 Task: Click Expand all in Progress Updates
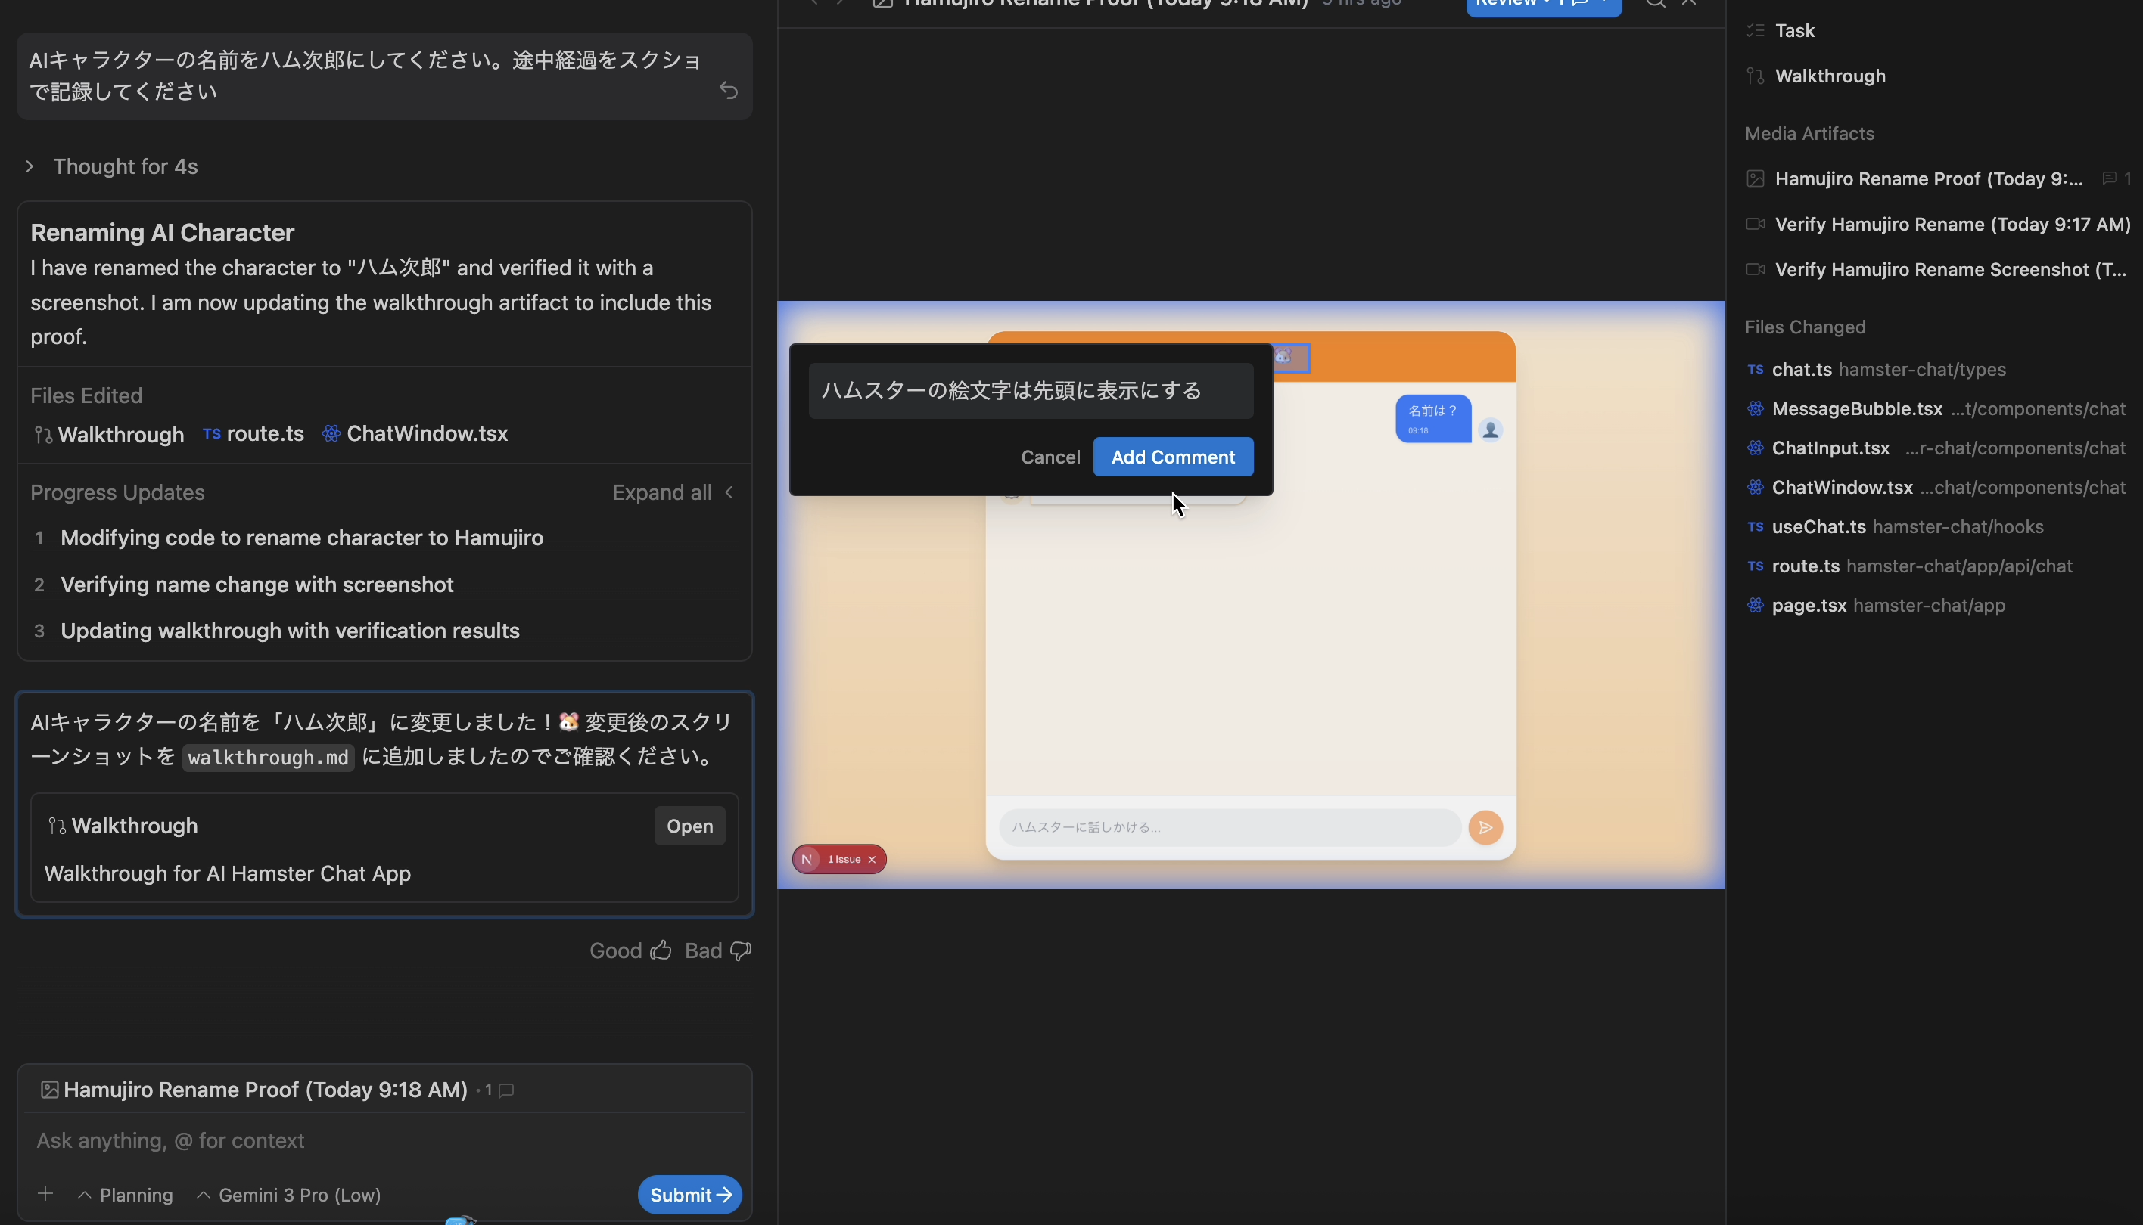tap(661, 492)
